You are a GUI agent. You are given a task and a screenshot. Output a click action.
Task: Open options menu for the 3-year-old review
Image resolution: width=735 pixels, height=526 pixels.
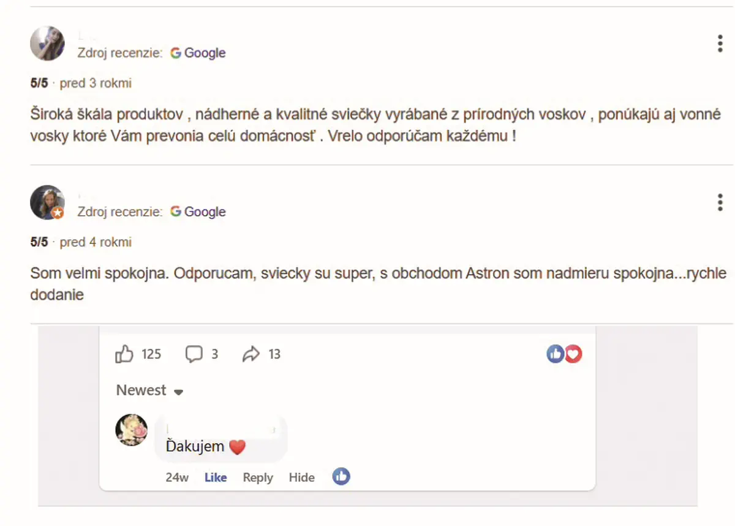click(x=720, y=44)
